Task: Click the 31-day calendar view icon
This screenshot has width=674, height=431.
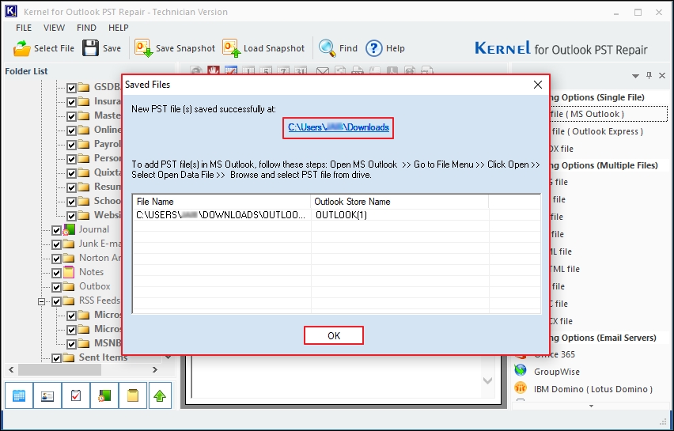Action: tap(301, 71)
